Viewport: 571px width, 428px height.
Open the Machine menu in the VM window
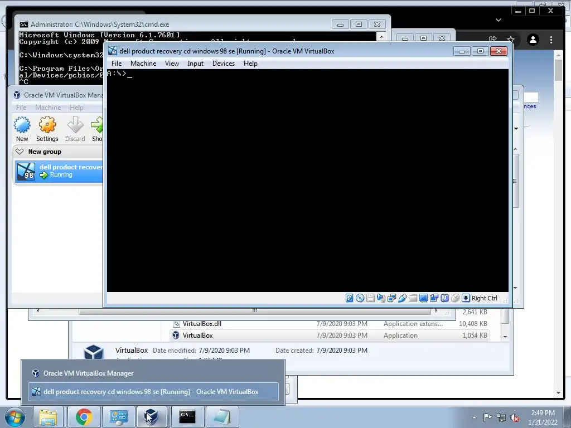[143, 64]
